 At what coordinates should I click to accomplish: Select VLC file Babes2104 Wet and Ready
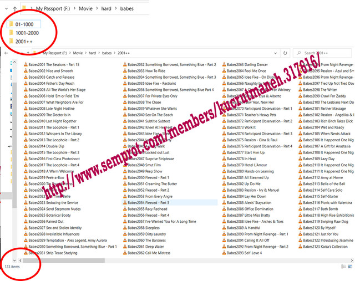(x=322, y=127)
